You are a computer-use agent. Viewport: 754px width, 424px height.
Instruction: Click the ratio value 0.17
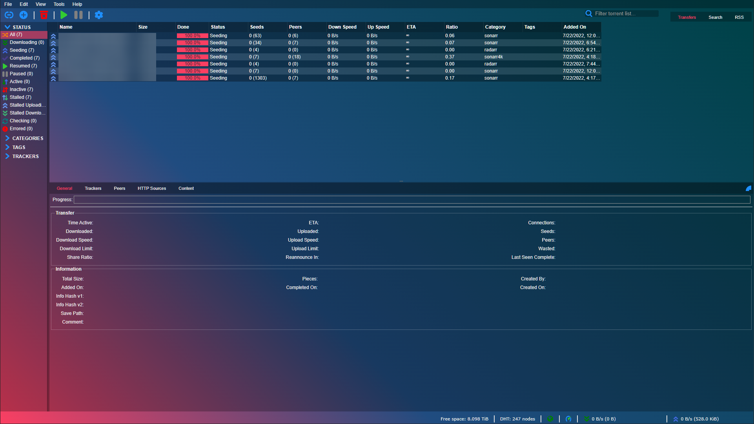click(450, 78)
